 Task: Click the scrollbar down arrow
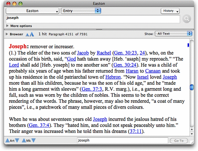192,134
